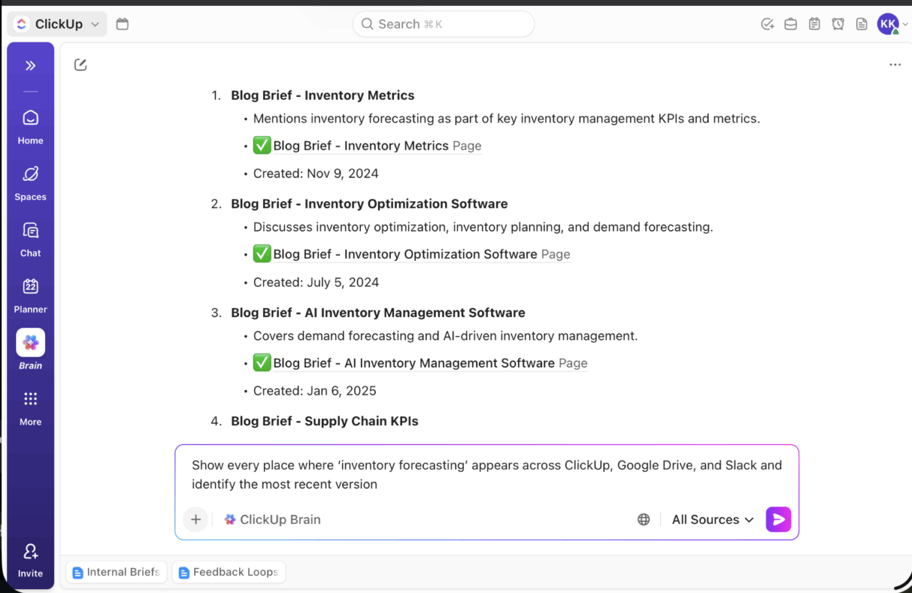The width and height of the screenshot is (912, 593).
Task: Send the prompt with the purple arrow button
Action: click(x=778, y=519)
